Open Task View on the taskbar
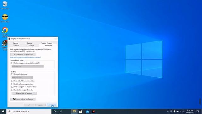202x114 pixels. (61, 111)
